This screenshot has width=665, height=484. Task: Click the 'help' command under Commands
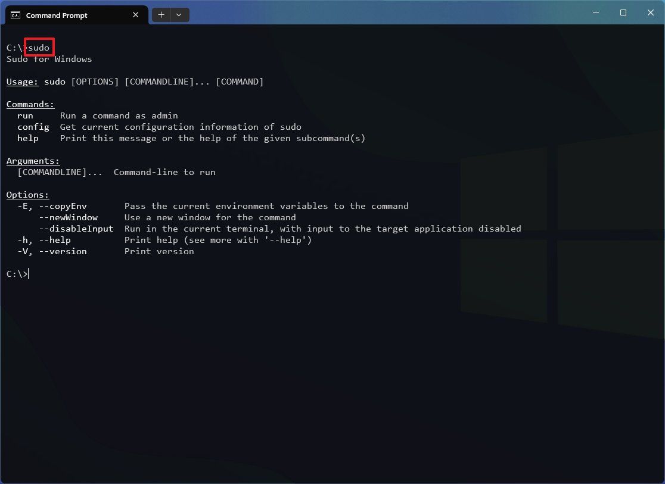[x=28, y=138]
